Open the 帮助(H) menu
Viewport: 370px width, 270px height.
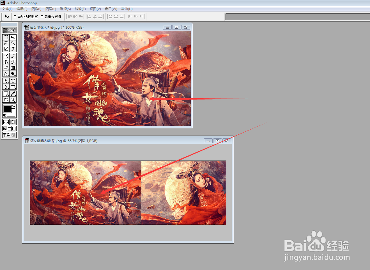pyautogui.click(x=127, y=9)
